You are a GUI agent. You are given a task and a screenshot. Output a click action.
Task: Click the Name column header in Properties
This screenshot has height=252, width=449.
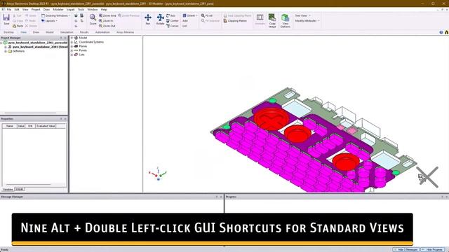[x=9, y=126]
